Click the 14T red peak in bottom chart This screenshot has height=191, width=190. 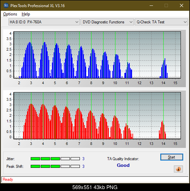163,130
